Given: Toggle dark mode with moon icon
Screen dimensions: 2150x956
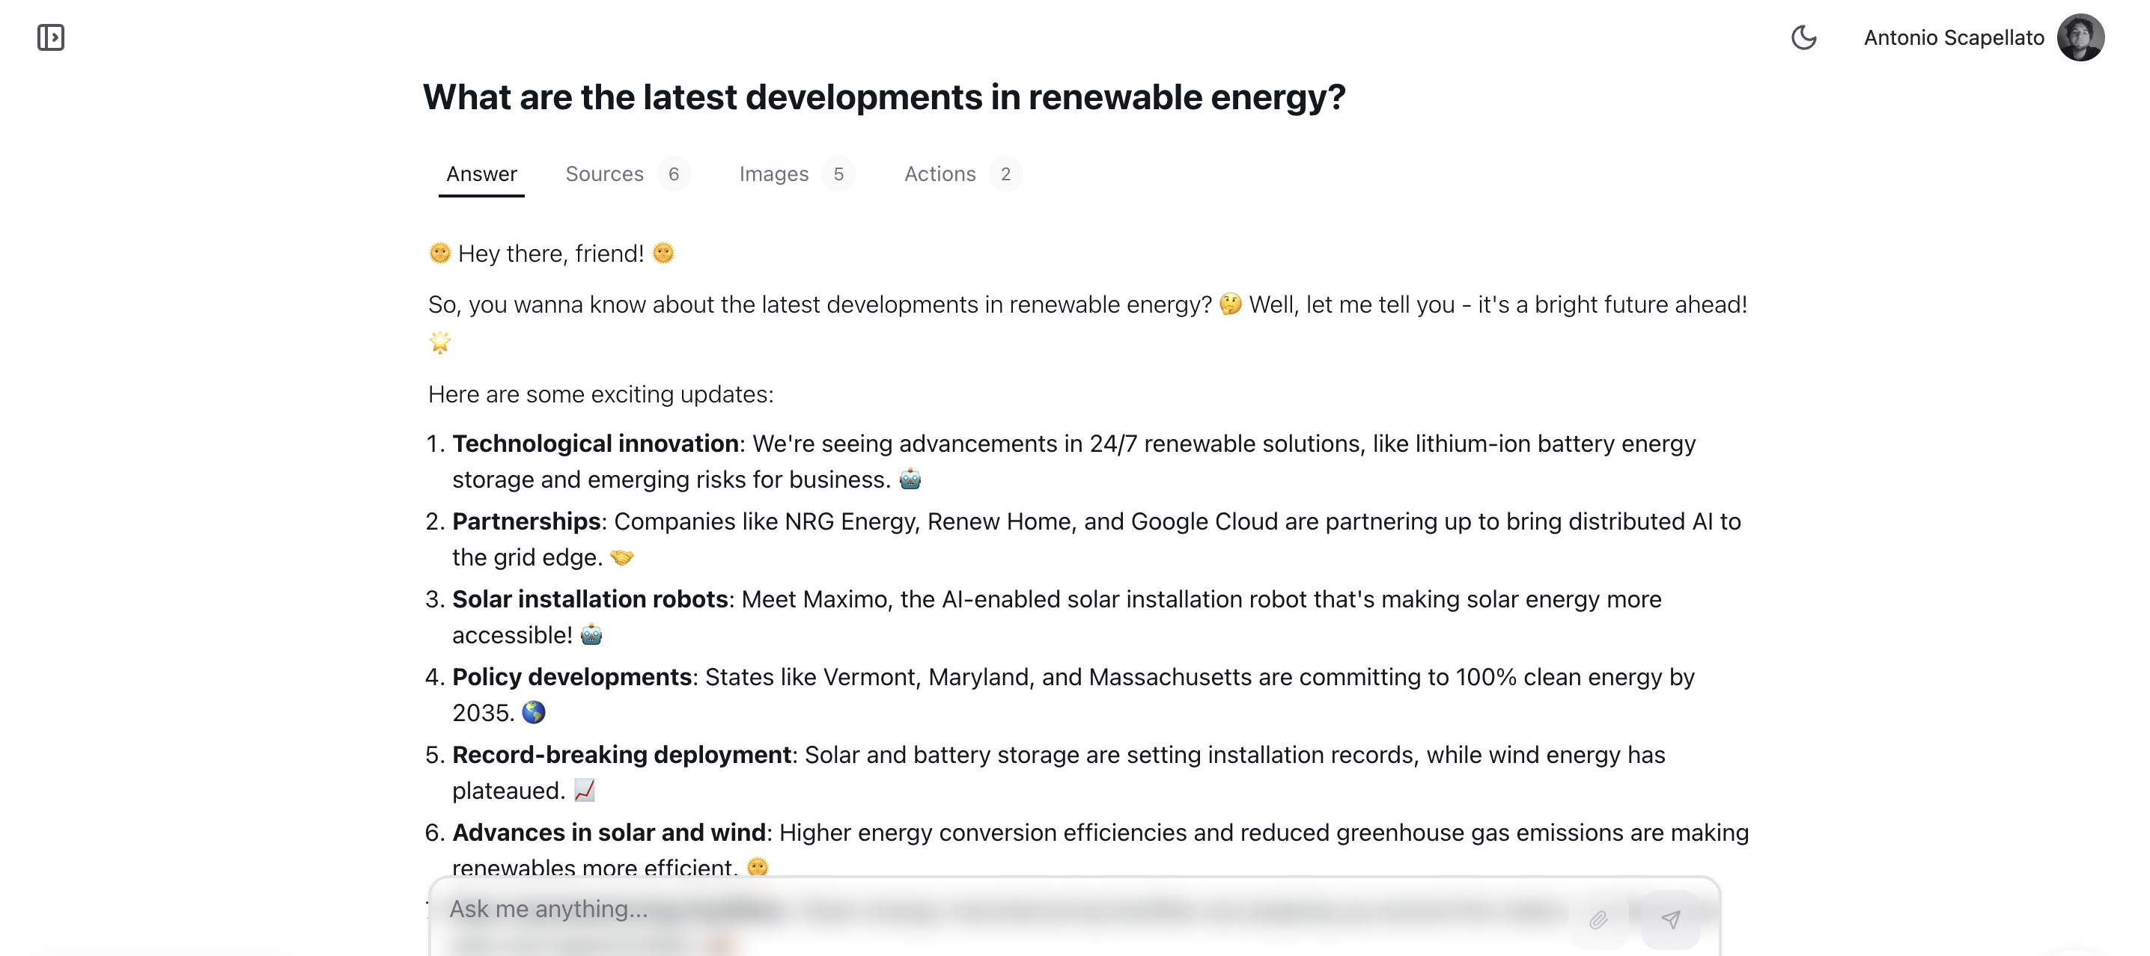Looking at the screenshot, I should [x=1803, y=37].
